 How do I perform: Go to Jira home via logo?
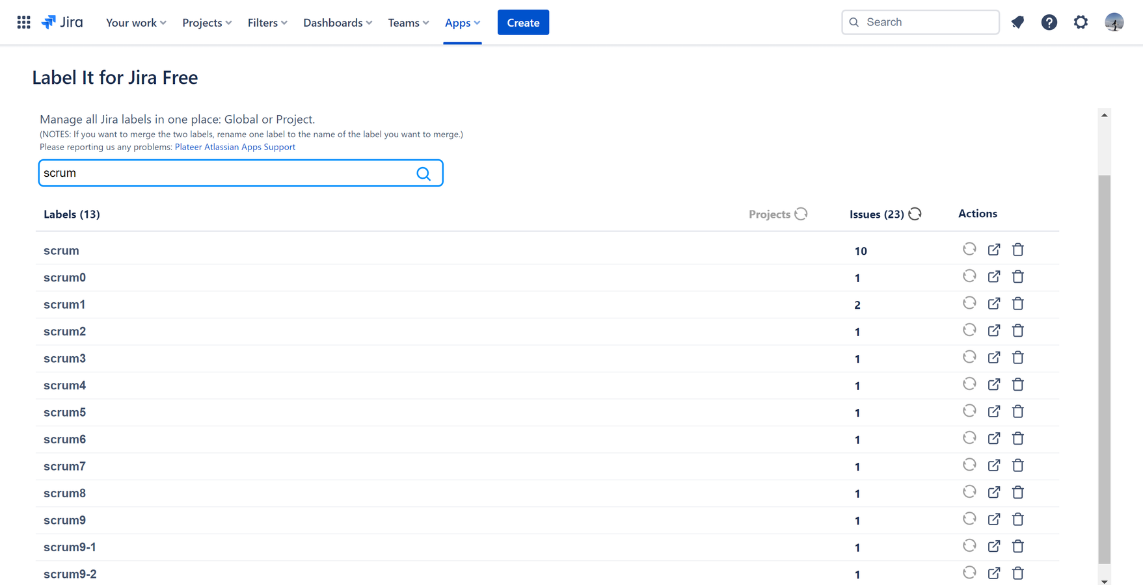coord(62,22)
